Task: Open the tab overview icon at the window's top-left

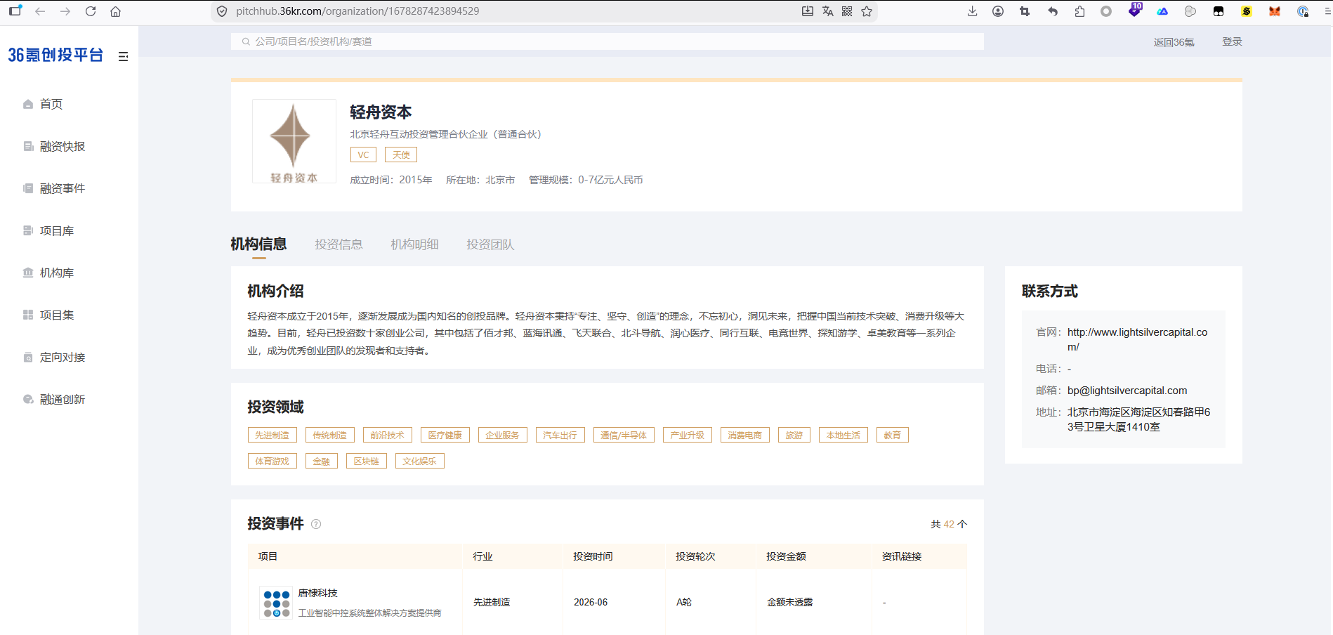Action: 15,11
